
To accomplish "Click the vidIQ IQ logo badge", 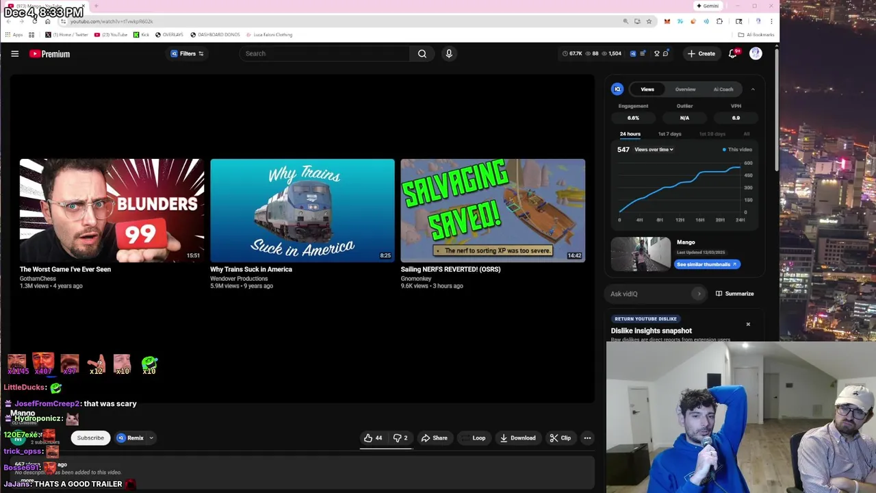I will [x=617, y=89].
